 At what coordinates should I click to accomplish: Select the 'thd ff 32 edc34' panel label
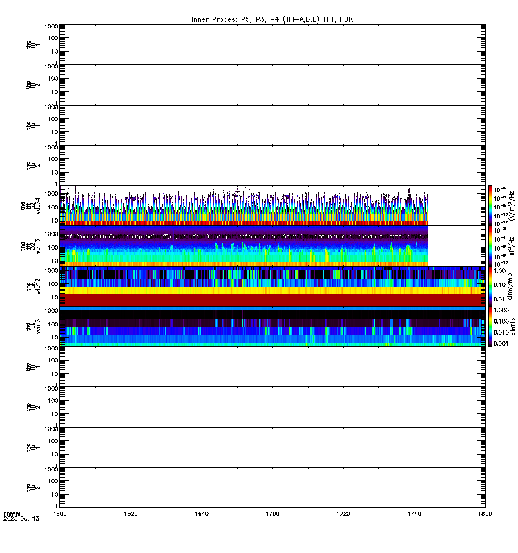click(x=30, y=206)
